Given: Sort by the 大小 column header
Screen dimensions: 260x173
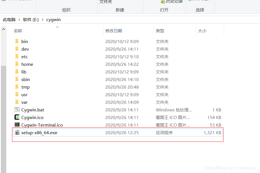Looking at the screenshot, I should tap(202, 31).
